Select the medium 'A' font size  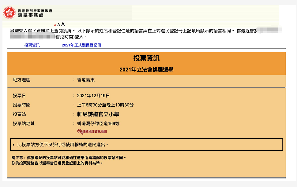coord(58,25)
